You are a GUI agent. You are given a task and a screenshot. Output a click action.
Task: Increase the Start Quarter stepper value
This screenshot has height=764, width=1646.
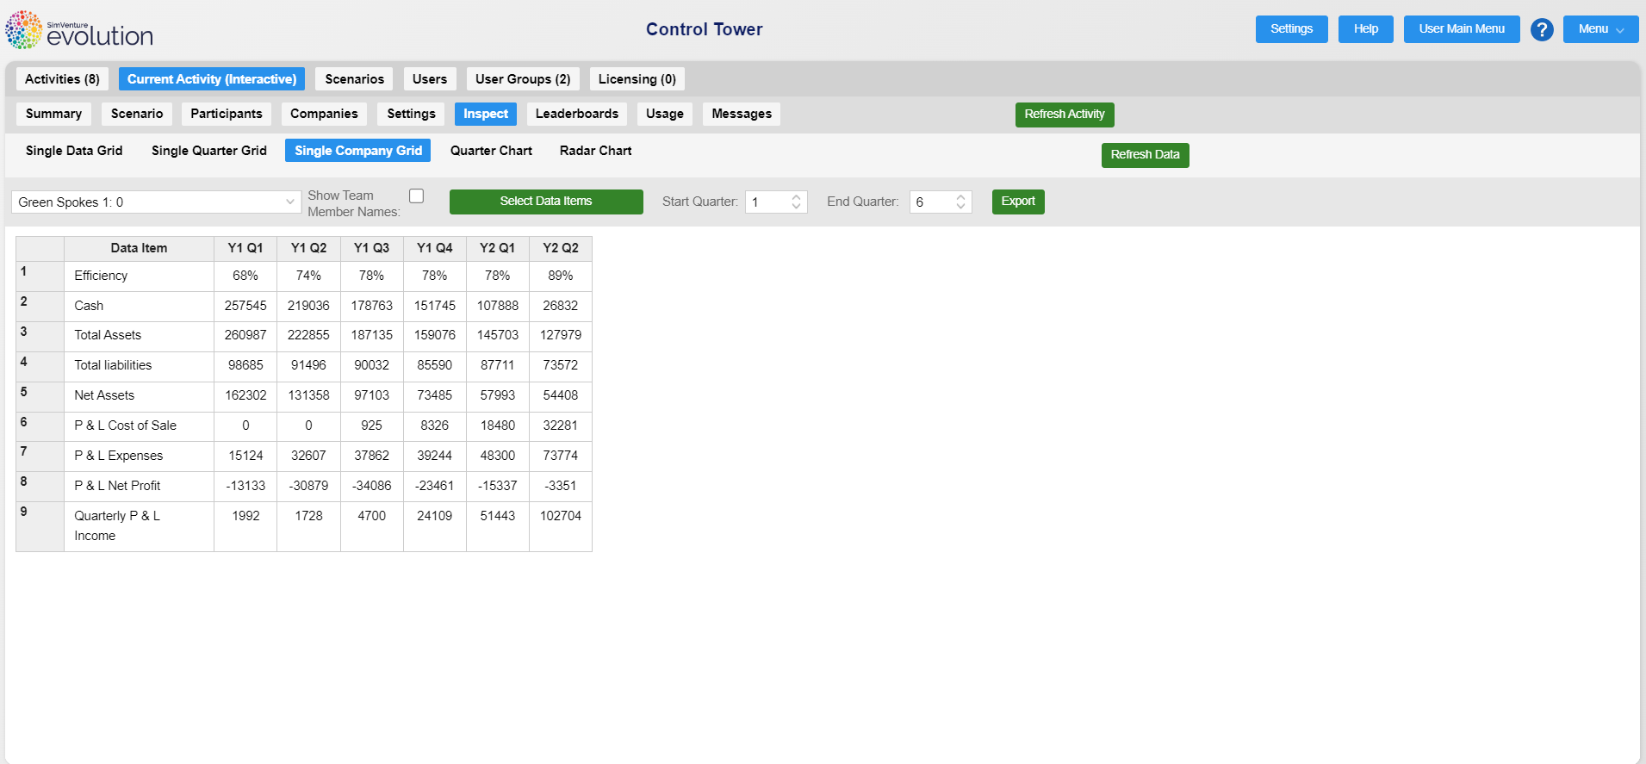(x=797, y=197)
